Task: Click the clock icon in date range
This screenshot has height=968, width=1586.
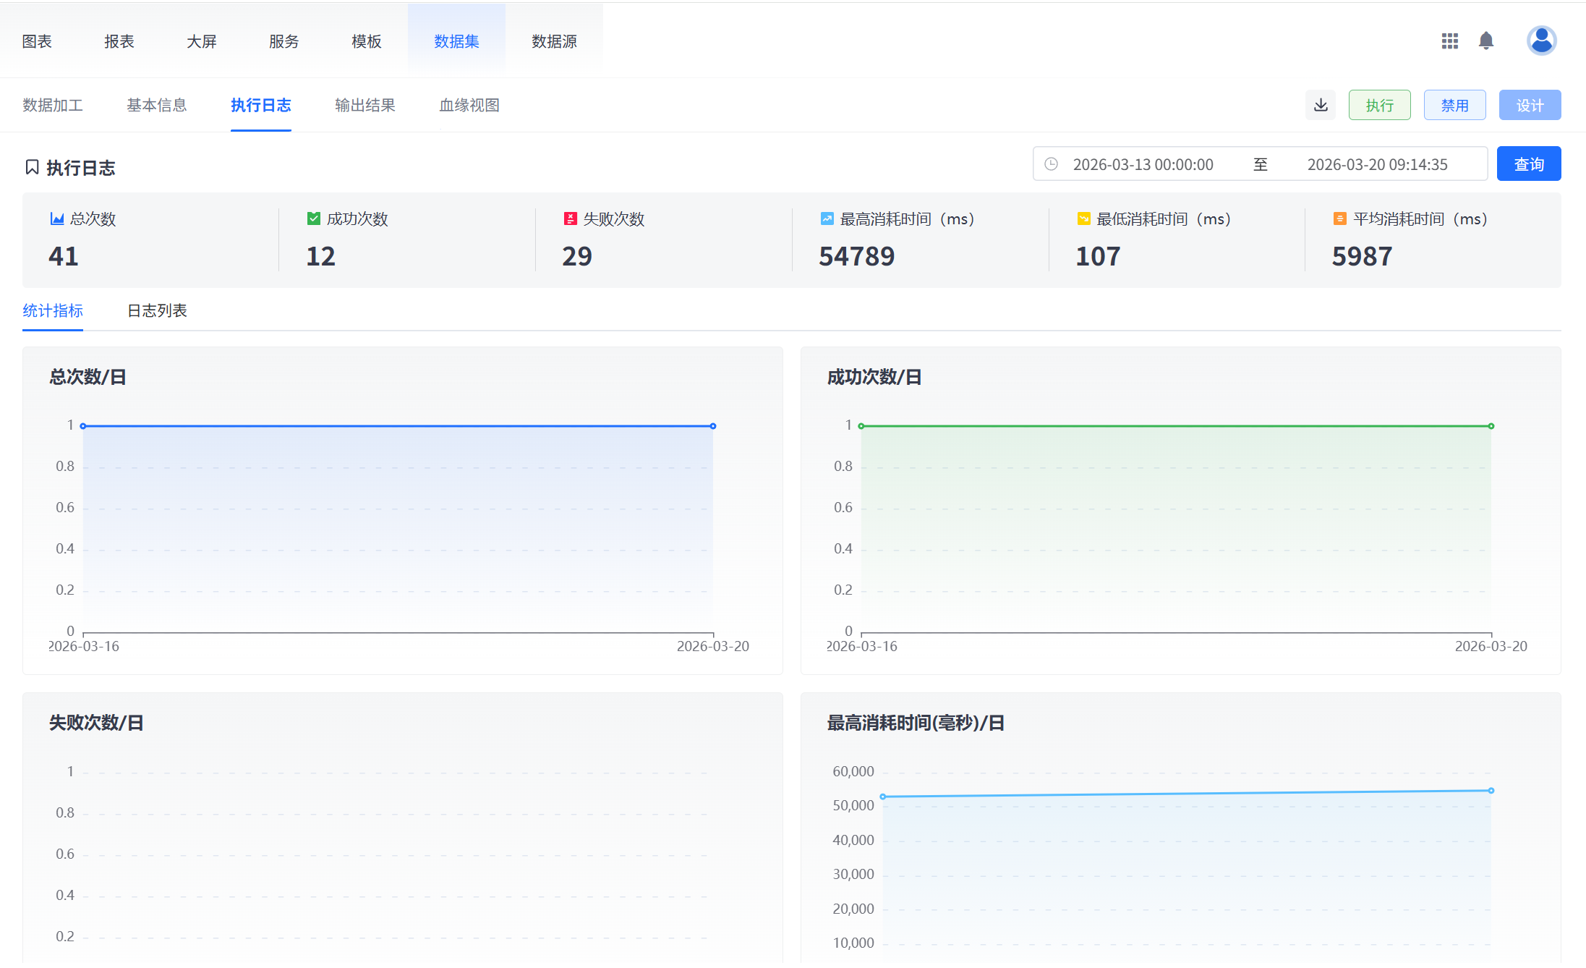Action: click(1052, 164)
